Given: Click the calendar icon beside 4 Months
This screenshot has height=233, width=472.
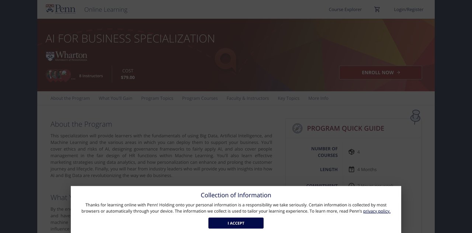Looking at the screenshot, I should tap(351, 169).
